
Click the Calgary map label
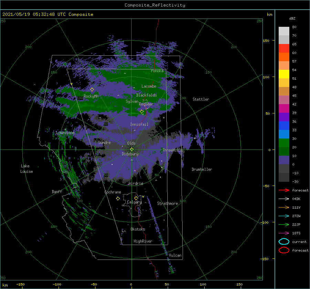(x=134, y=202)
